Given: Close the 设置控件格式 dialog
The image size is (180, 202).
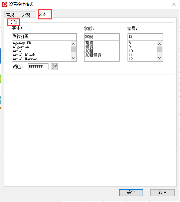Looking at the screenshot, I should tap(174, 4).
